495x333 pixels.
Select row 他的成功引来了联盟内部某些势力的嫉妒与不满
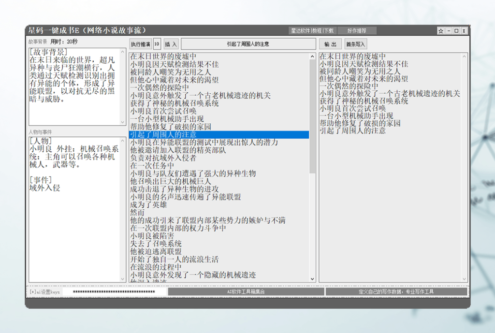[x=219, y=220]
